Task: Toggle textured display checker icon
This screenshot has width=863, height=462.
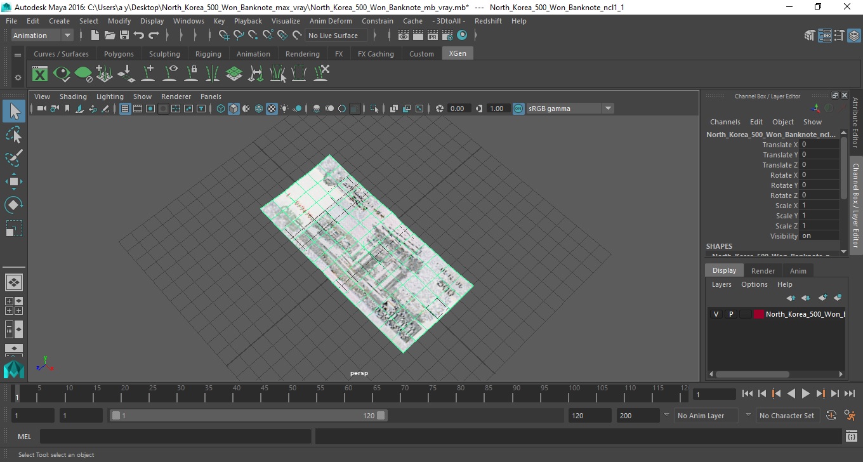Action: click(272, 109)
